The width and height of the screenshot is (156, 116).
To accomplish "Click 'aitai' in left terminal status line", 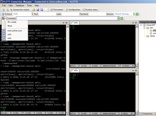I will pos(4,113).
